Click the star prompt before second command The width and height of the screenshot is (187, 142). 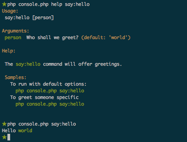click(x=4, y=124)
